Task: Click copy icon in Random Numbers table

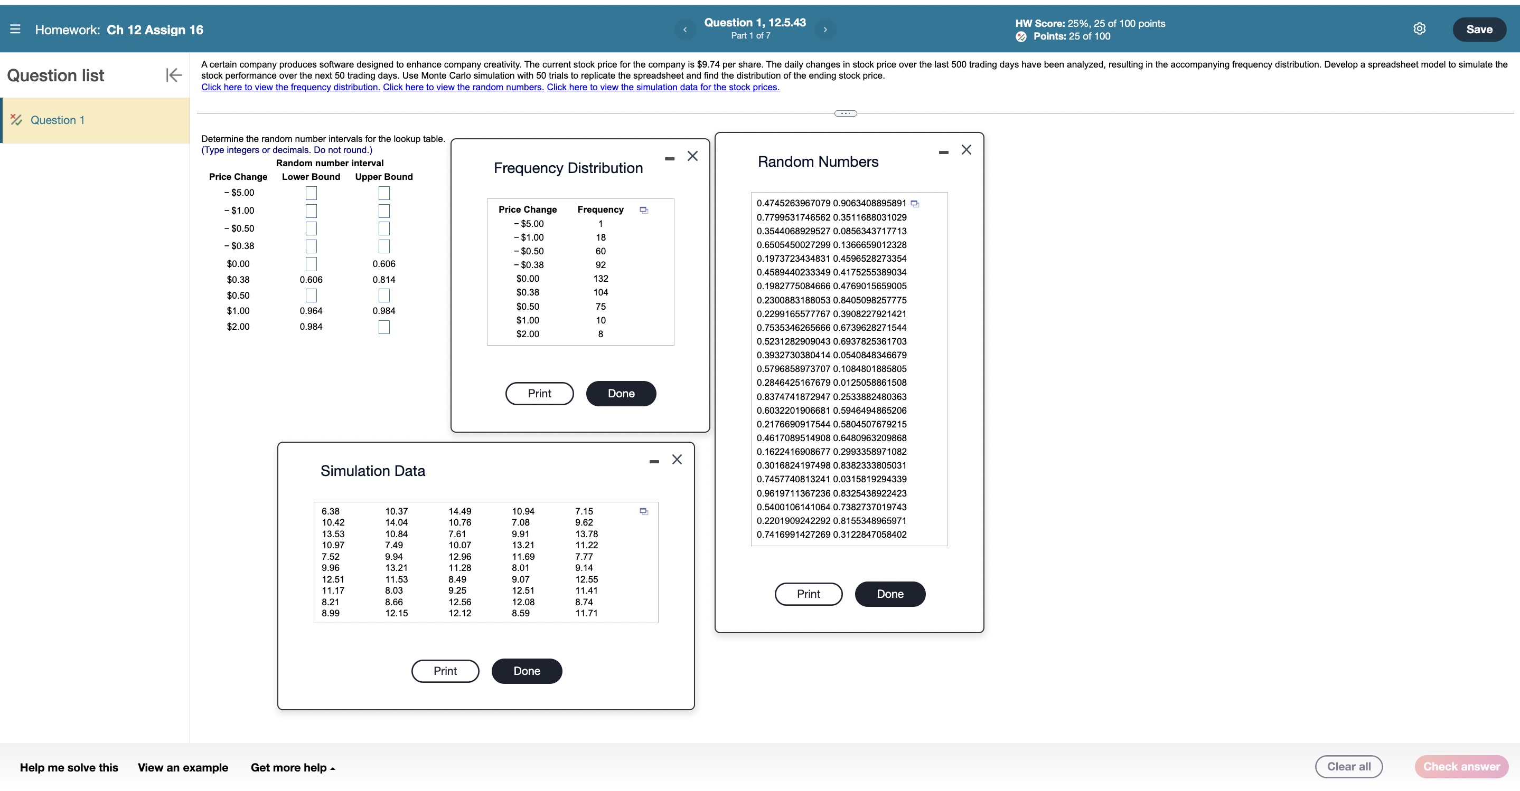Action: click(x=915, y=204)
